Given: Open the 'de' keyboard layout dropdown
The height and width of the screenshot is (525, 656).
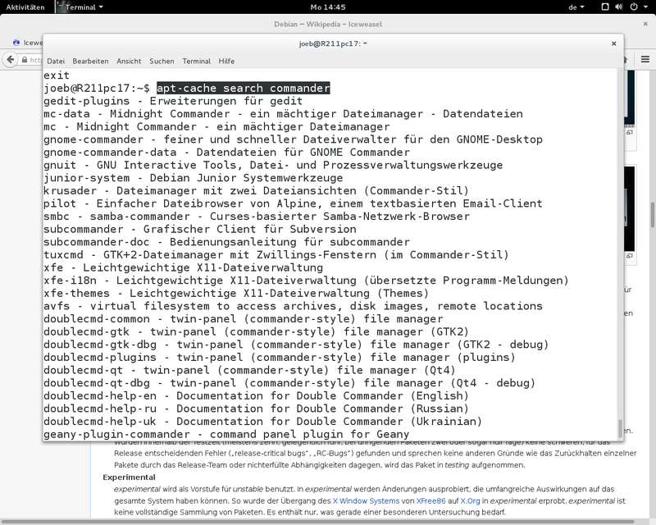Looking at the screenshot, I should point(576,7).
